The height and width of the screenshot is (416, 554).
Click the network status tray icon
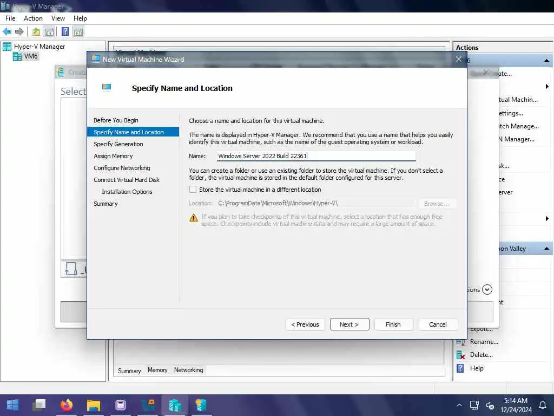[474, 405]
